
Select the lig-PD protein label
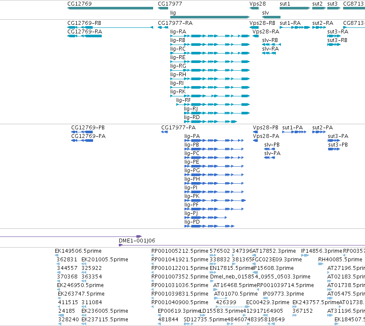(x=192, y=222)
